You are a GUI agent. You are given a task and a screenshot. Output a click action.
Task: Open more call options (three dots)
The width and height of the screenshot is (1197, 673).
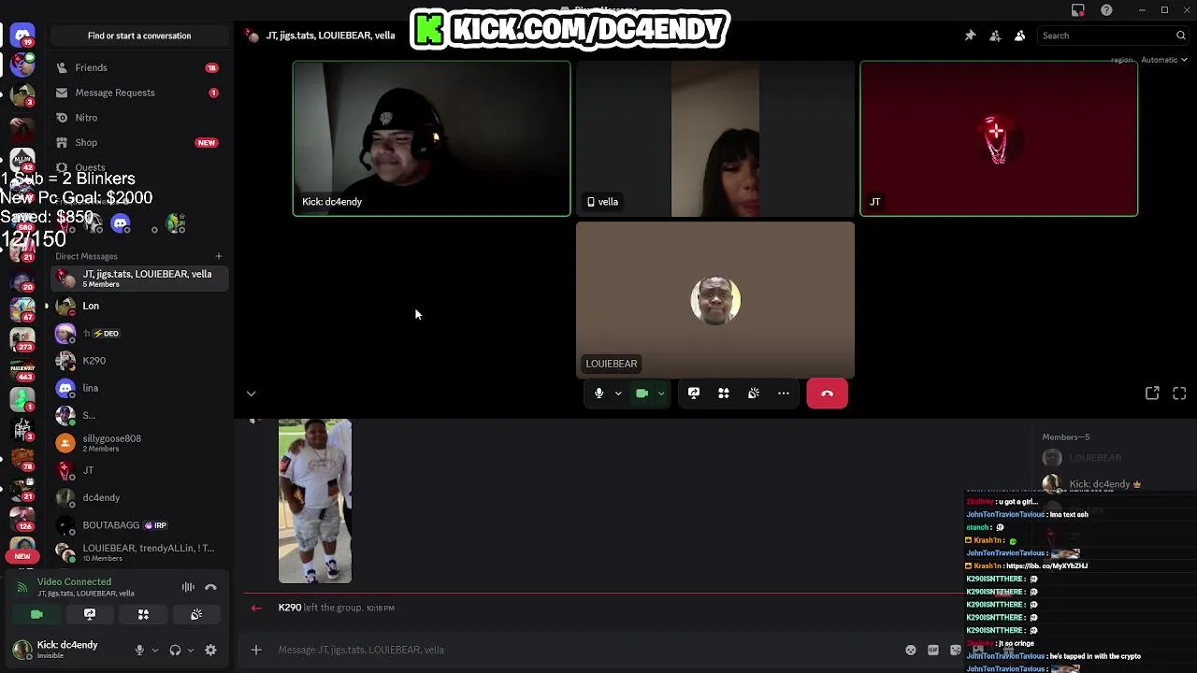pos(784,394)
